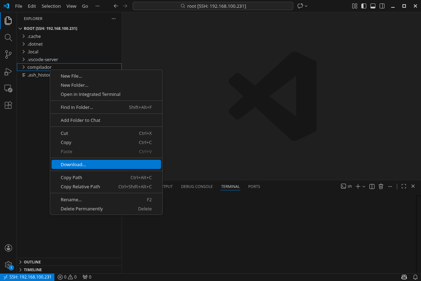The height and width of the screenshot is (281, 421).
Task: Kill the terminal using the trash icon
Action: point(381,186)
